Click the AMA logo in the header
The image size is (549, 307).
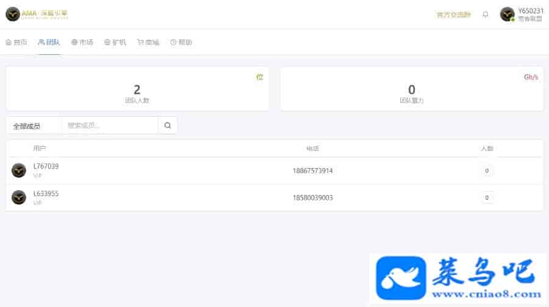click(x=37, y=14)
